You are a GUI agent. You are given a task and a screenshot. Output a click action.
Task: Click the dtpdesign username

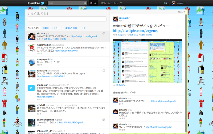[x=43, y=85]
